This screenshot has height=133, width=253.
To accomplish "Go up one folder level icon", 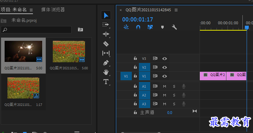I will click(4, 21).
